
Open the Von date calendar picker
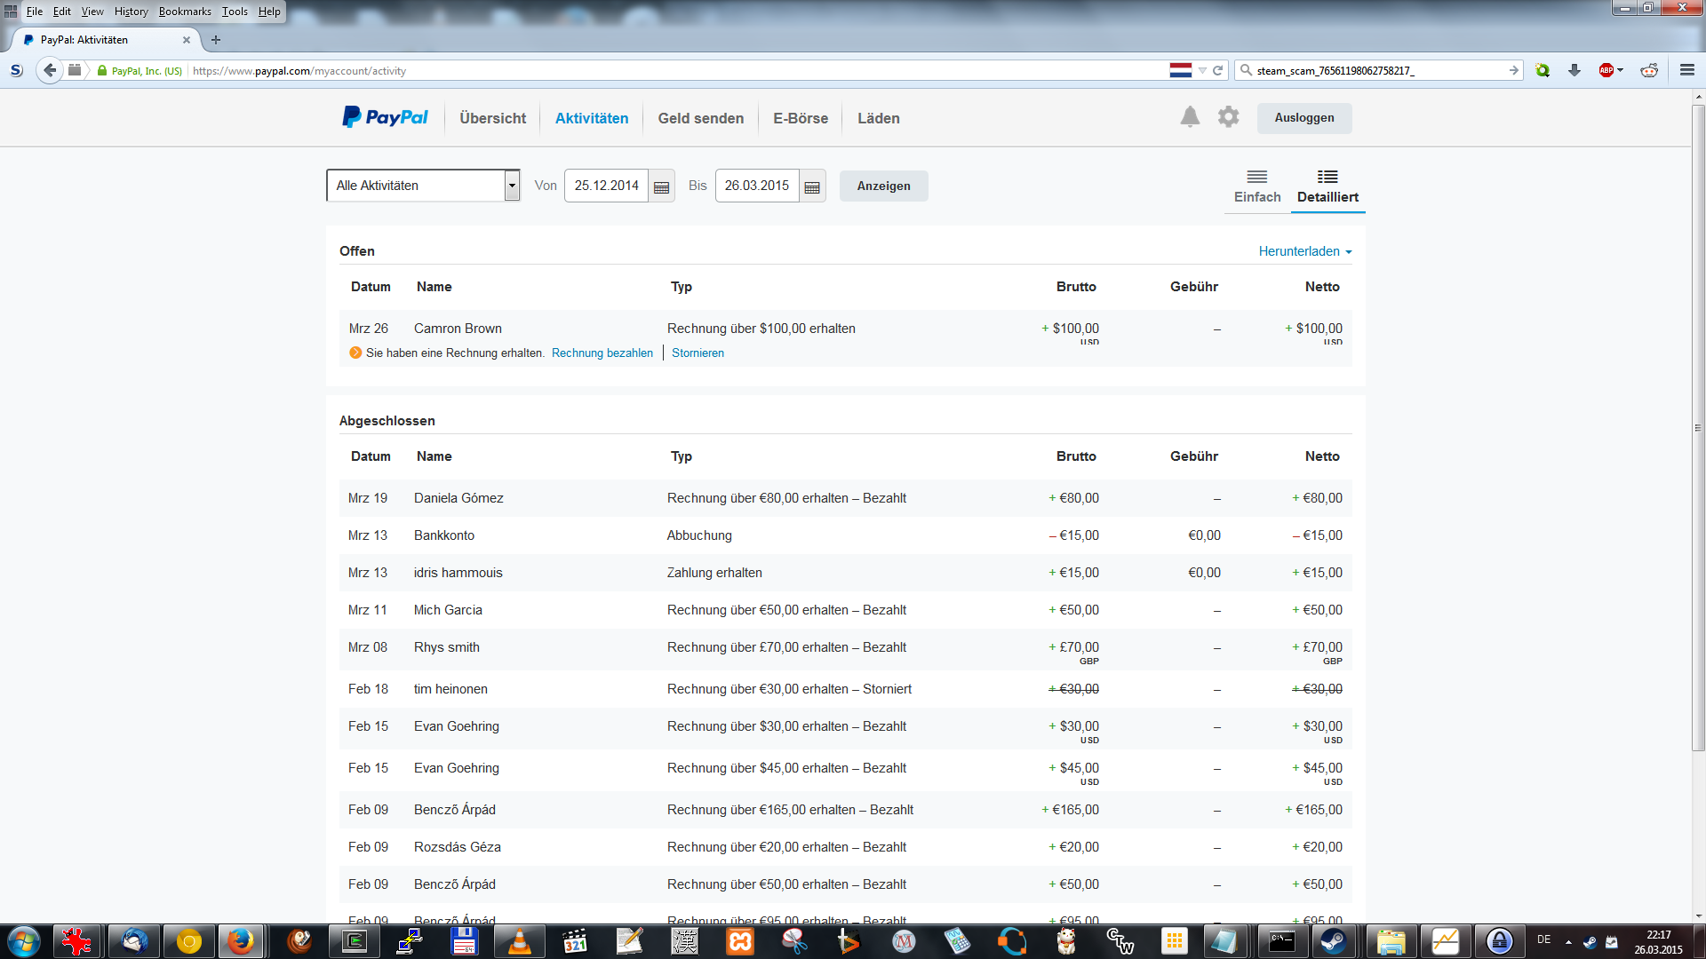[x=661, y=186]
